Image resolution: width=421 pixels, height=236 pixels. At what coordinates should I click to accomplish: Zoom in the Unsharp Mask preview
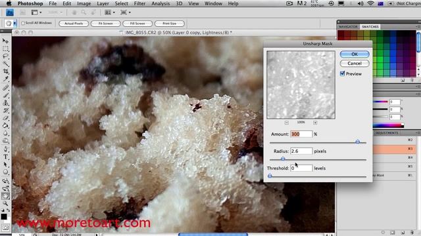315,123
